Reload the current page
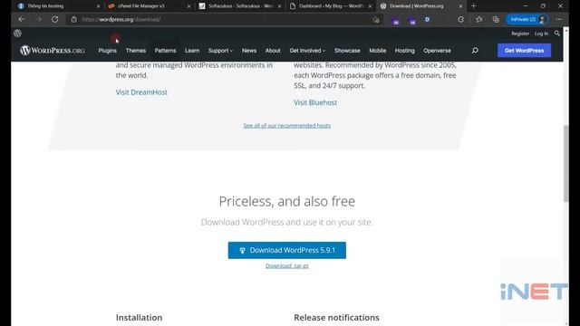 (x=54, y=19)
